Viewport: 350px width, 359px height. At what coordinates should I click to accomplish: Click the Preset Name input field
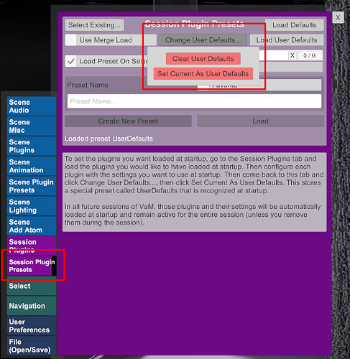(194, 101)
